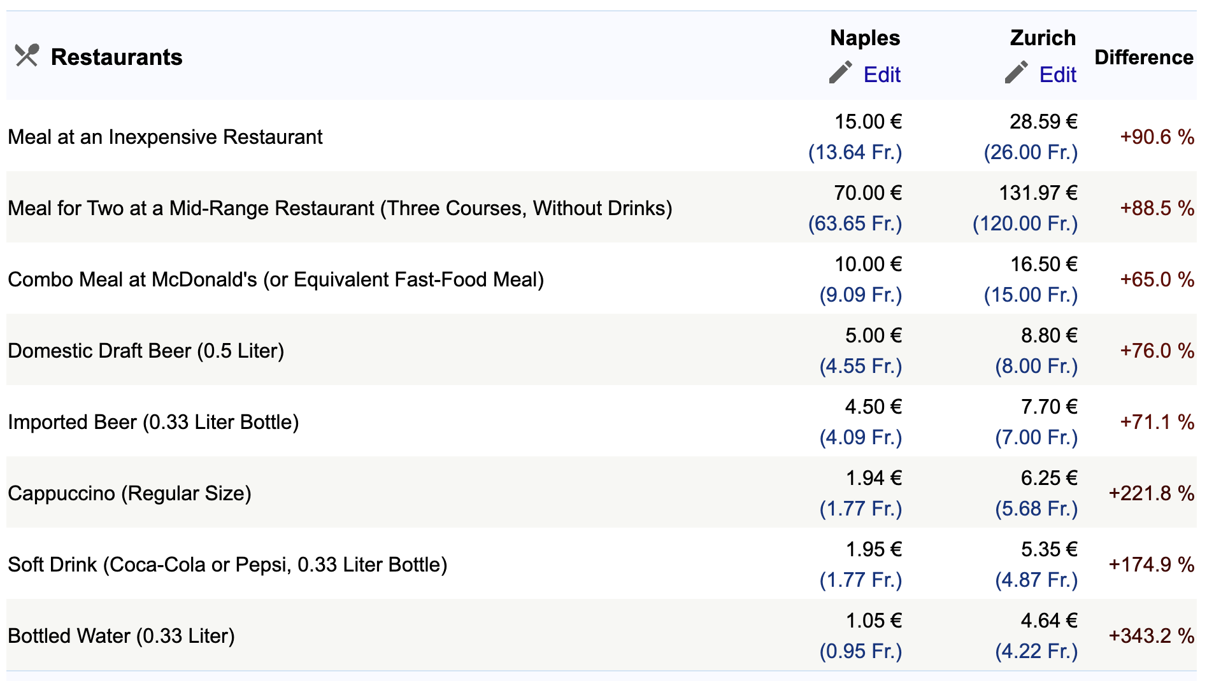The height and width of the screenshot is (681, 1214).
Task: Click the pencil icon under Zurich
Action: click(1016, 73)
